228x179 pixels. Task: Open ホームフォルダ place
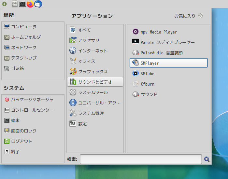pyautogui.click(x=33, y=37)
